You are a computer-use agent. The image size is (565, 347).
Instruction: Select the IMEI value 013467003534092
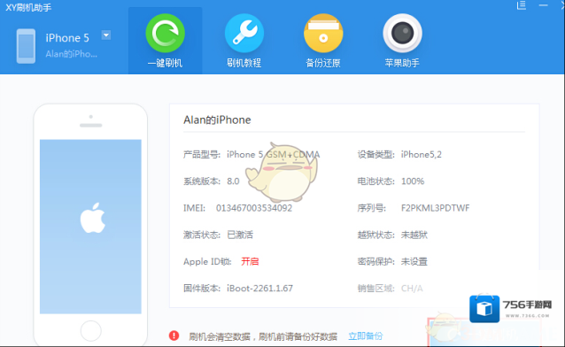coord(254,208)
